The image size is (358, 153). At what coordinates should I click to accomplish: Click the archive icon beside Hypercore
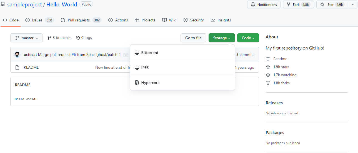pos(137,83)
